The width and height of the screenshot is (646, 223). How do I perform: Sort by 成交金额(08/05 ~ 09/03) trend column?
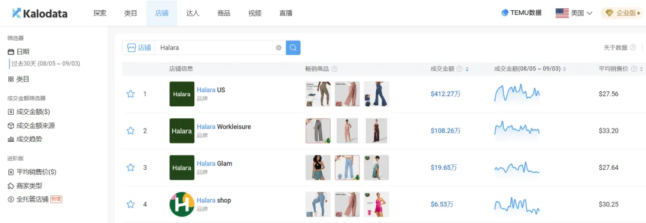tap(565, 69)
